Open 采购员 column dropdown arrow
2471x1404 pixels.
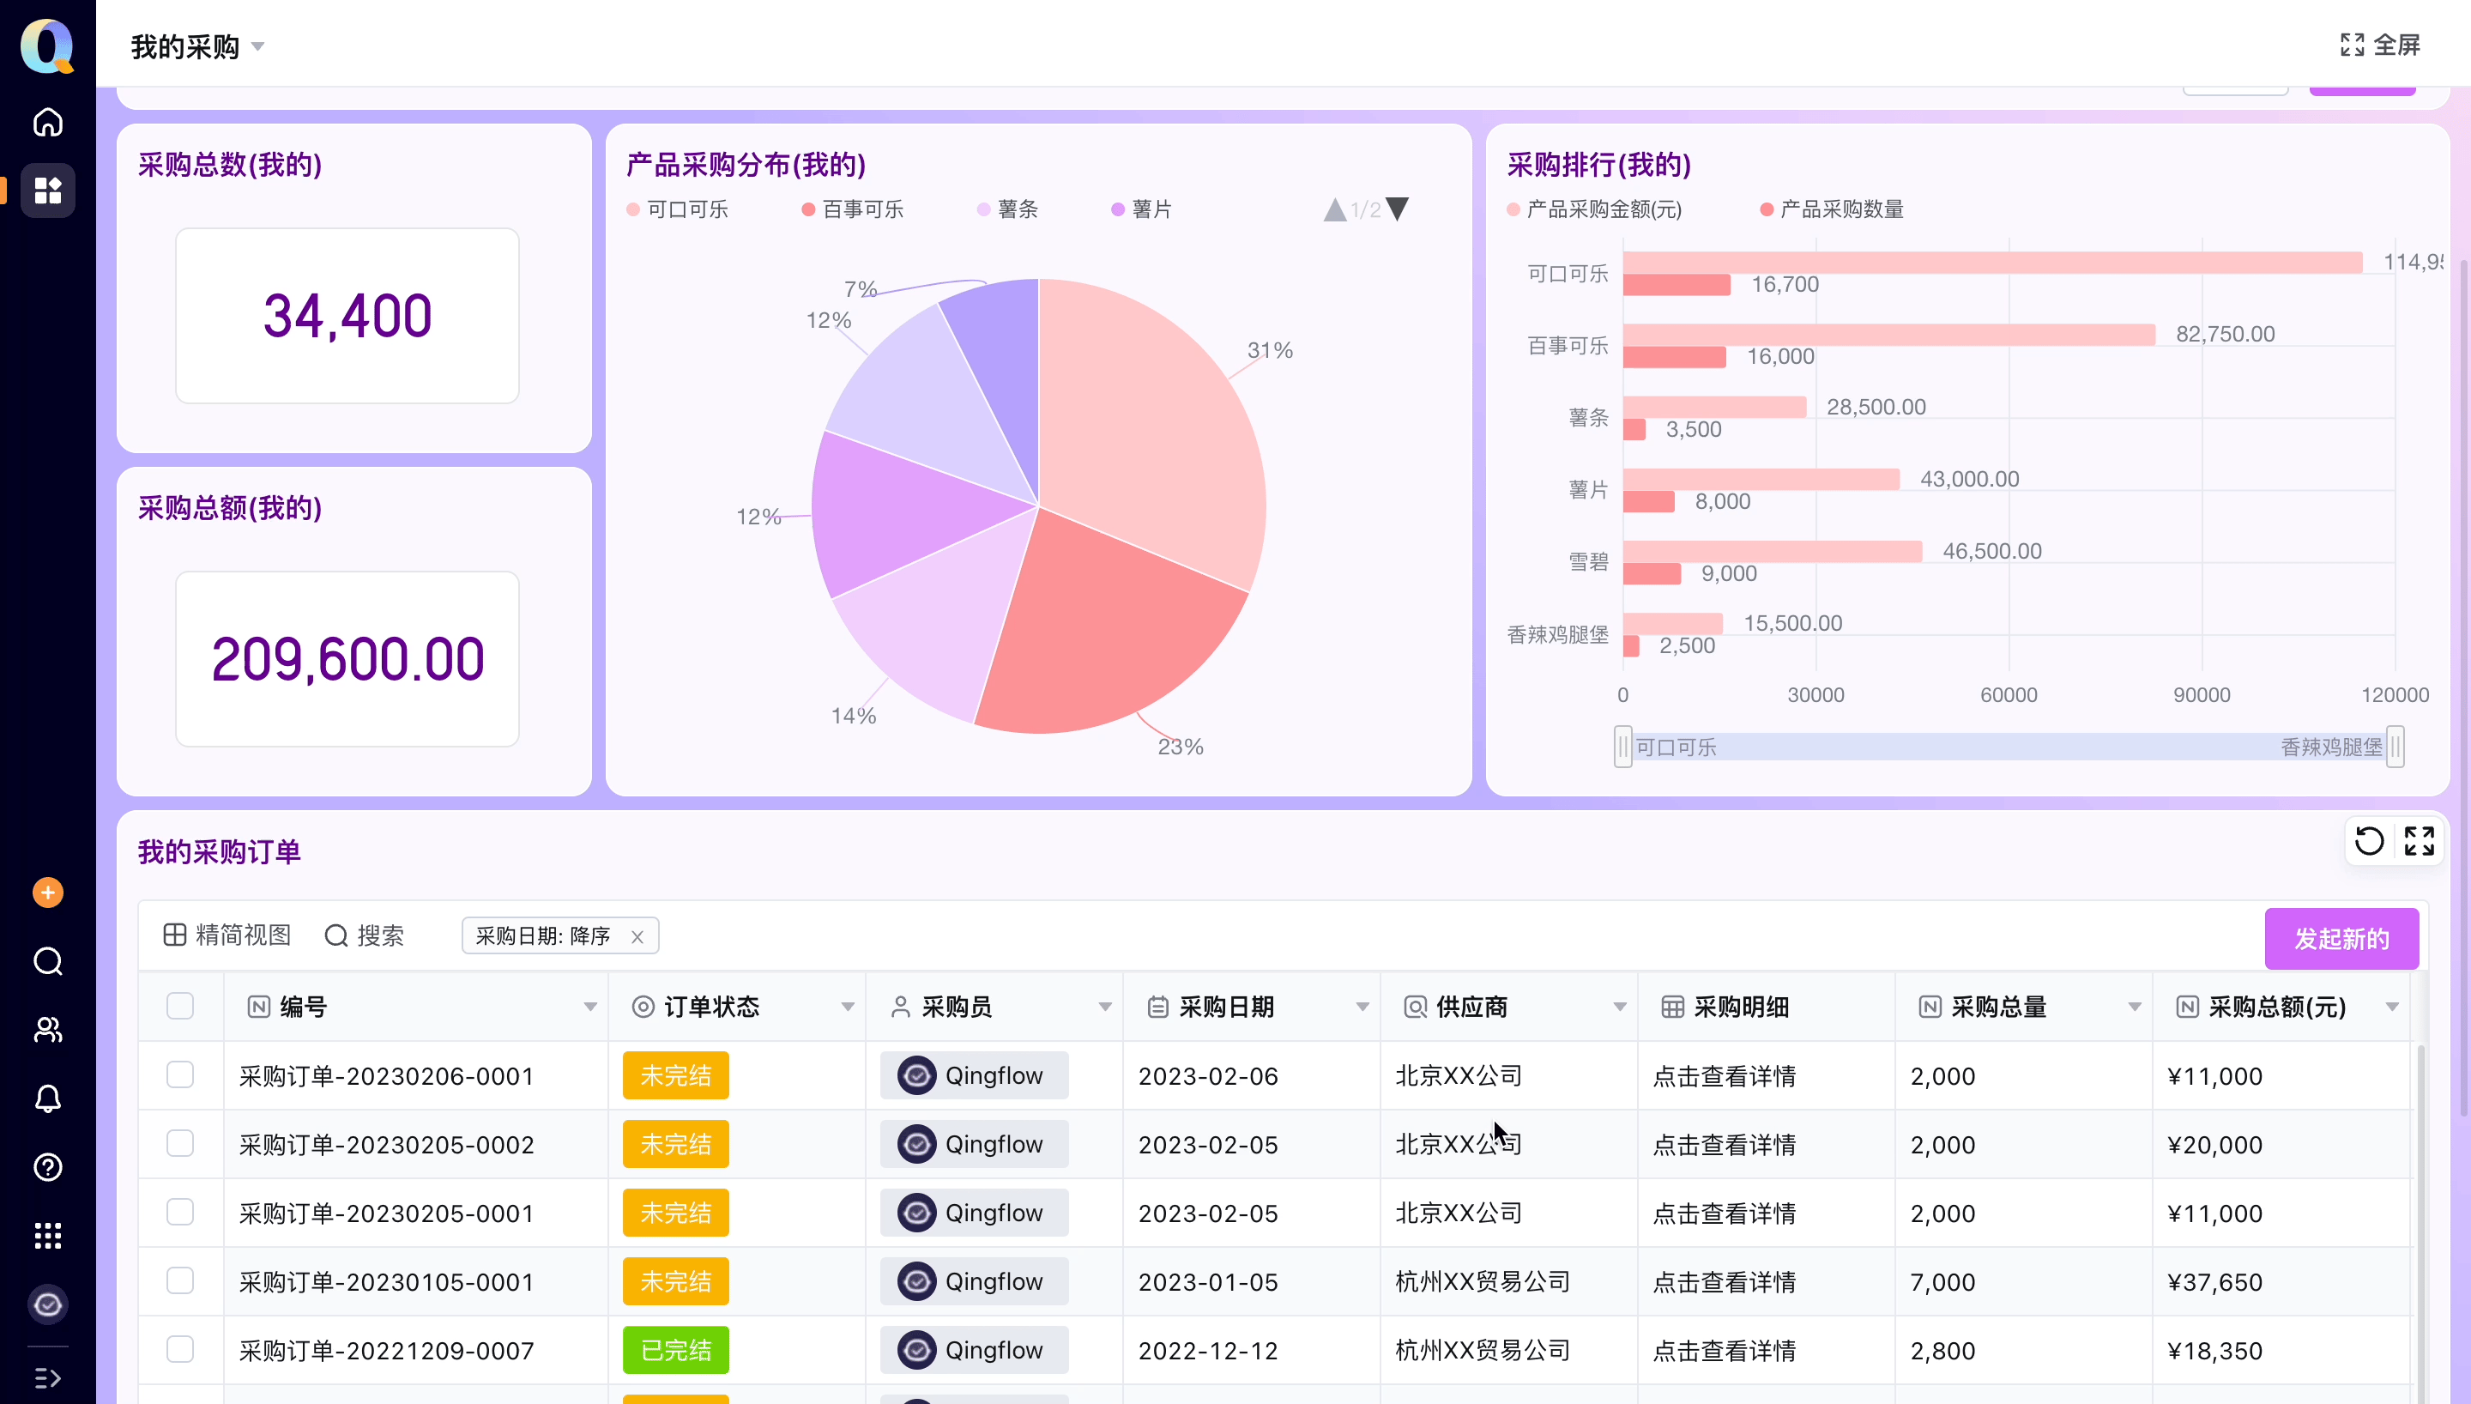[x=1104, y=1007]
